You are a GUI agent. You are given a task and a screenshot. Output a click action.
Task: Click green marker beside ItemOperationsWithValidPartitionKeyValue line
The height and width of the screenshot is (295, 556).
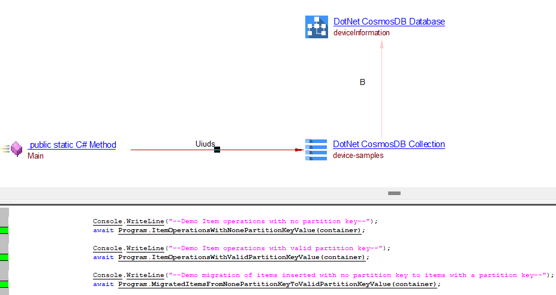pos(4,257)
